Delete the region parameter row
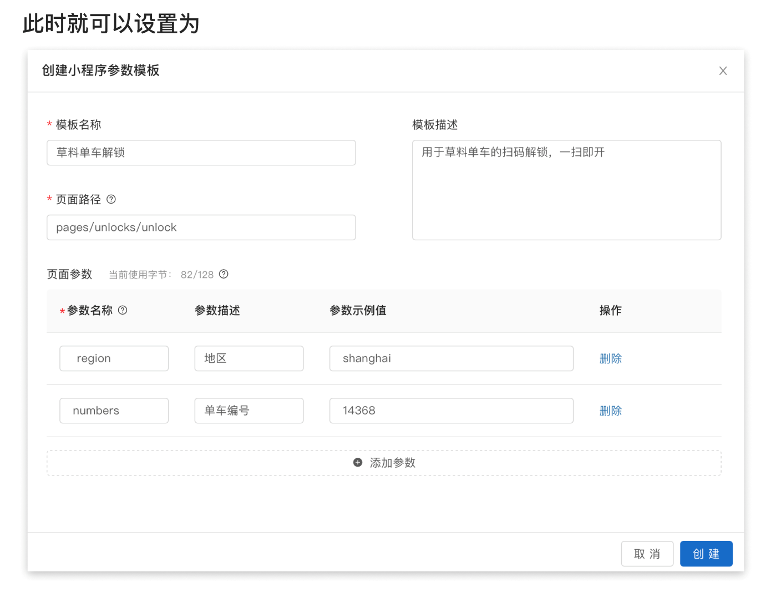The height and width of the screenshot is (592, 766). (x=611, y=358)
